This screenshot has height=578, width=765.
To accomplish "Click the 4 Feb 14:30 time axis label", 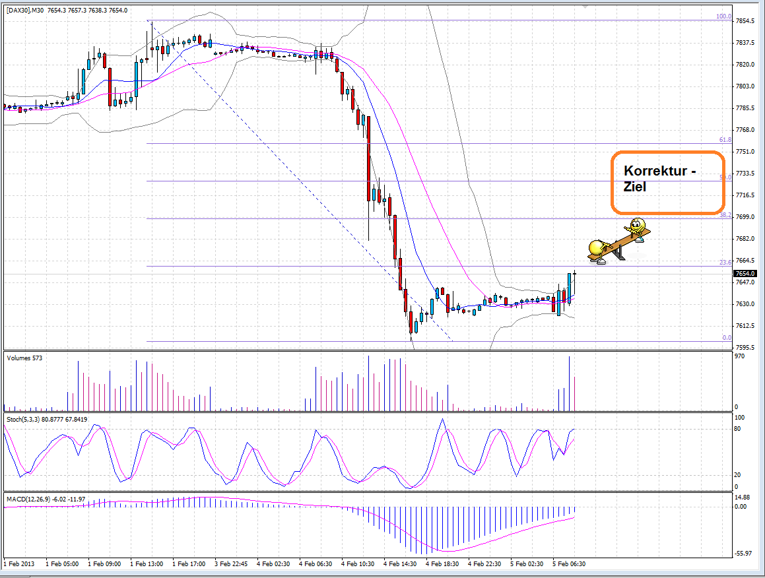I will point(399,565).
